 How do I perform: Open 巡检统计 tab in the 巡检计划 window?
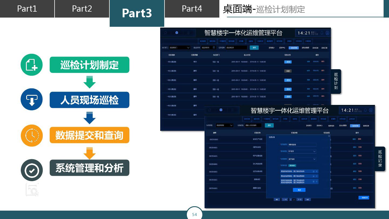tap(271, 48)
